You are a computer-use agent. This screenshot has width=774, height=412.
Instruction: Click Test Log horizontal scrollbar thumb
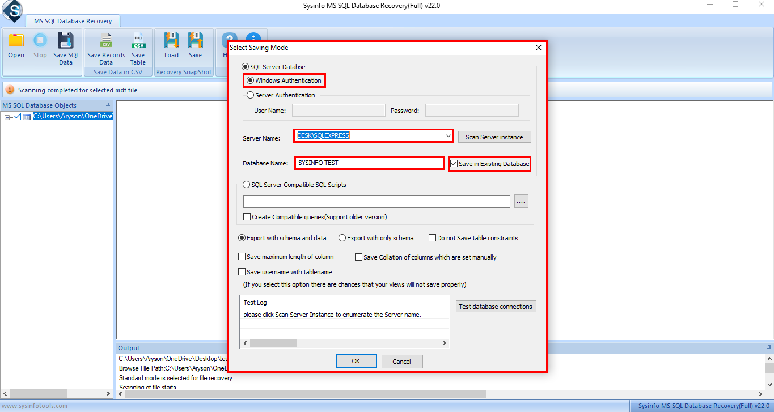[x=273, y=343]
